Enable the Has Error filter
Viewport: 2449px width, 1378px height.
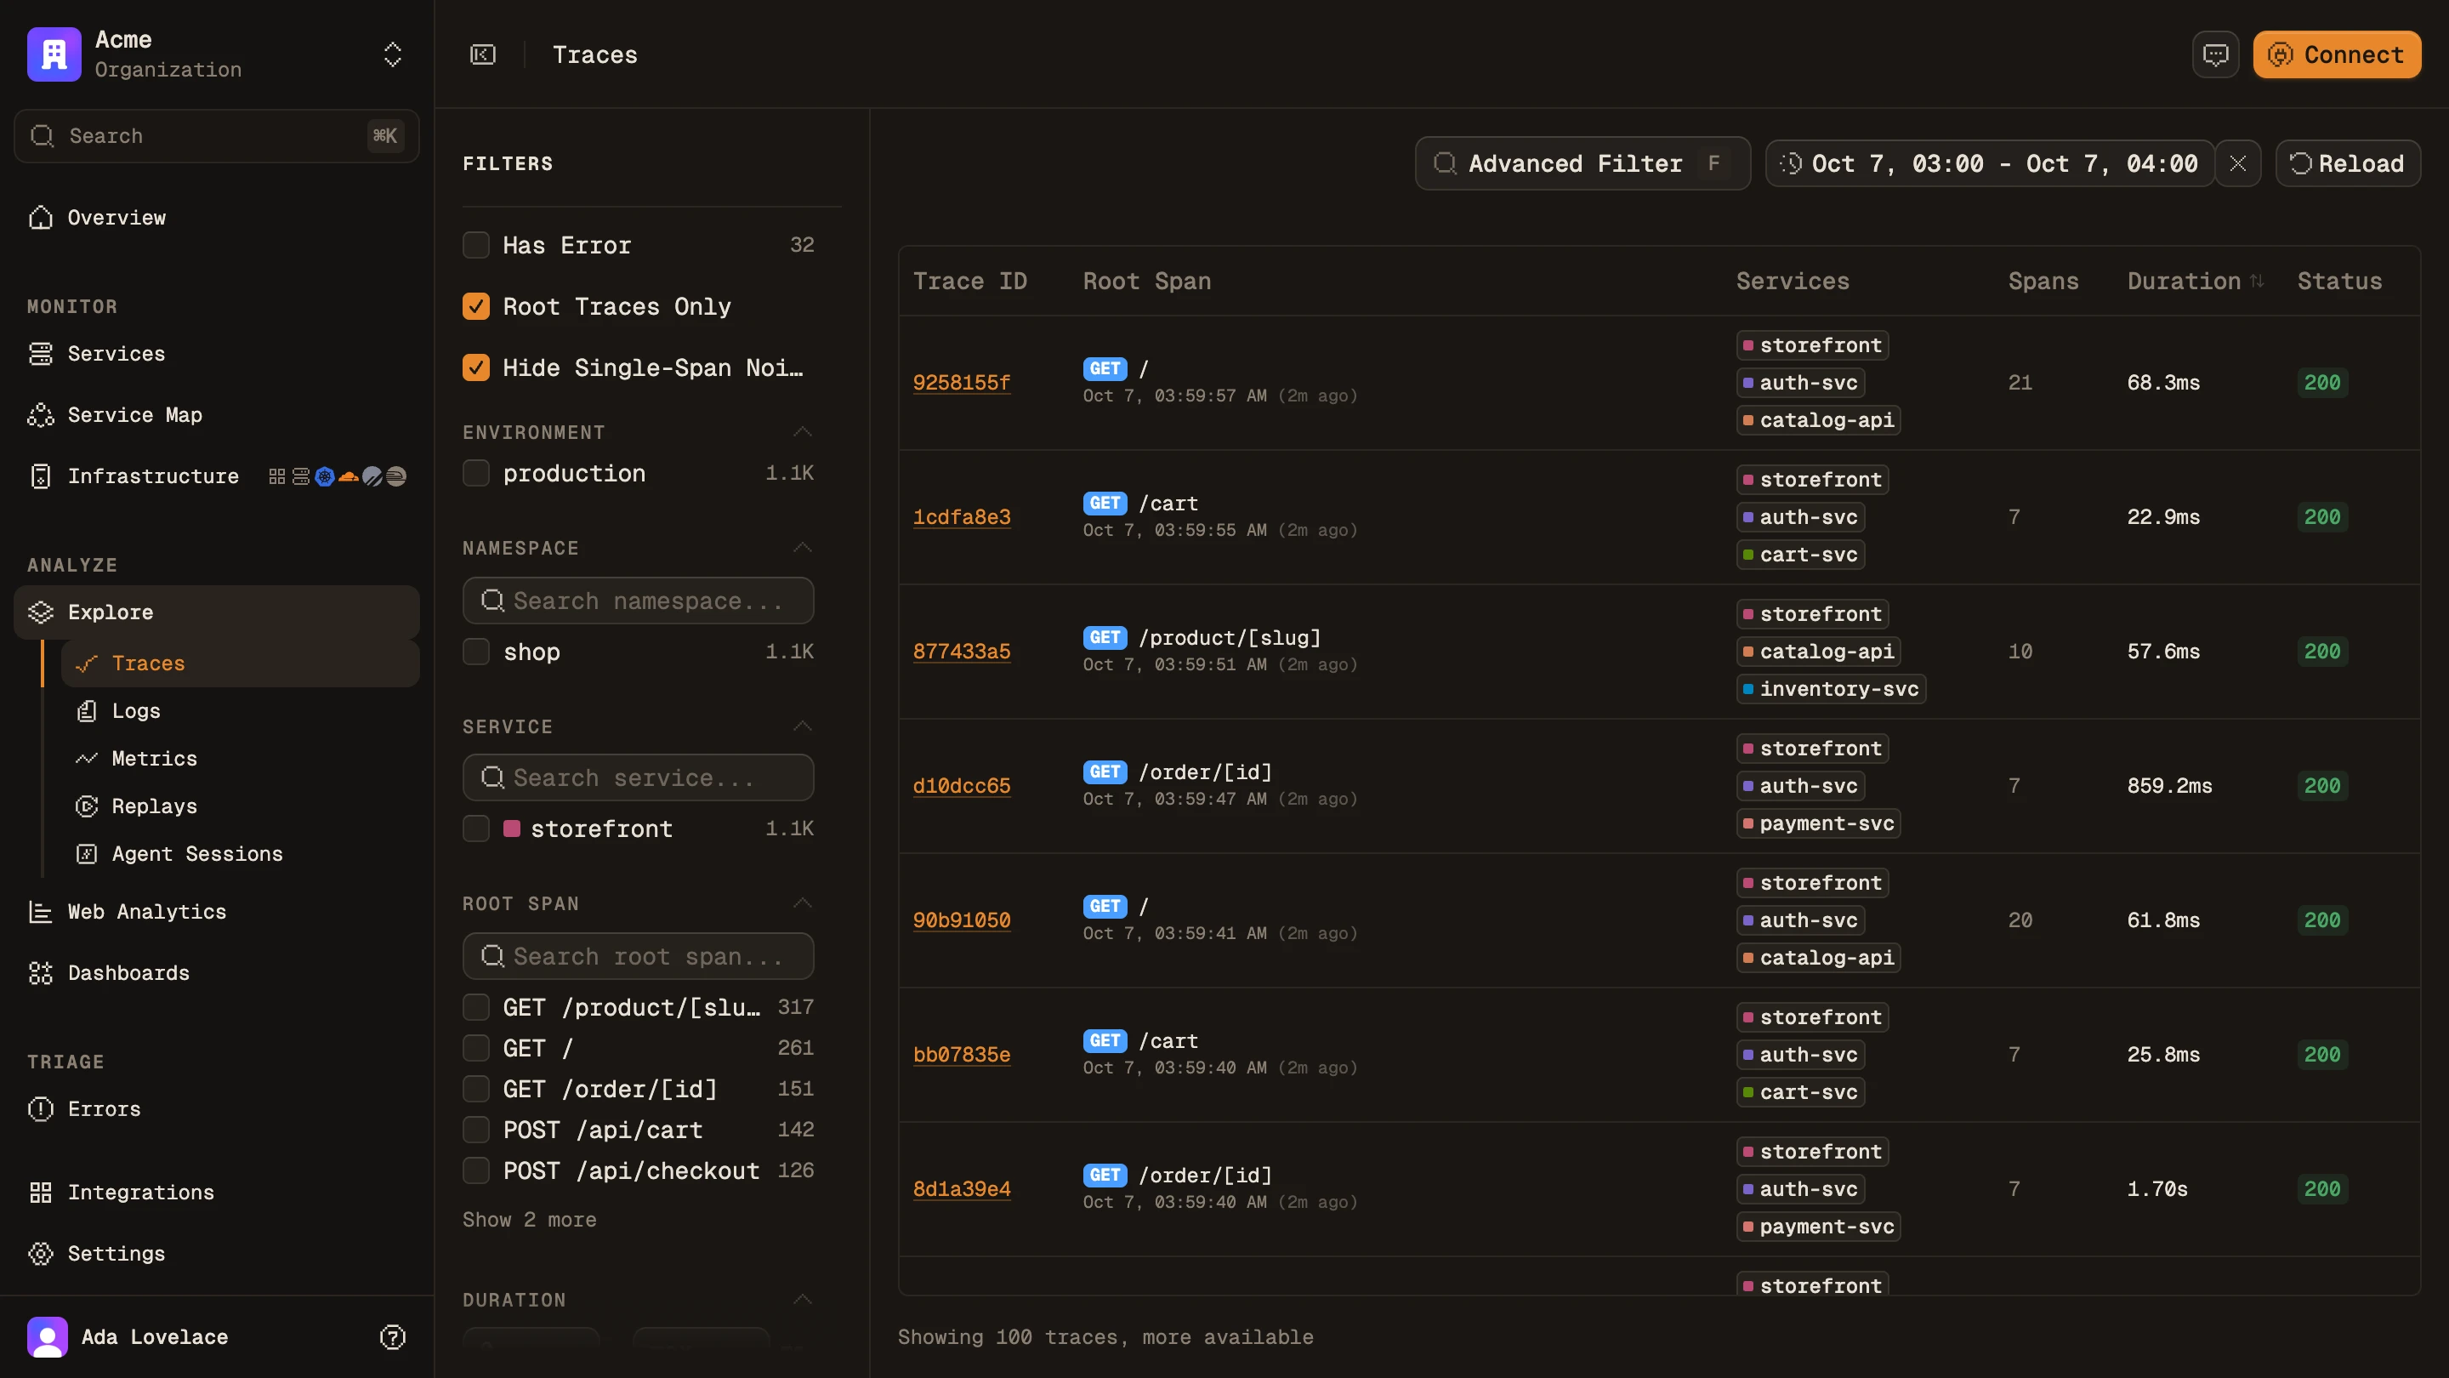(476, 245)
